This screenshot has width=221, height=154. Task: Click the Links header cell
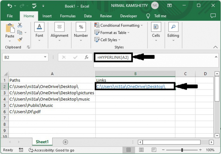135,80
